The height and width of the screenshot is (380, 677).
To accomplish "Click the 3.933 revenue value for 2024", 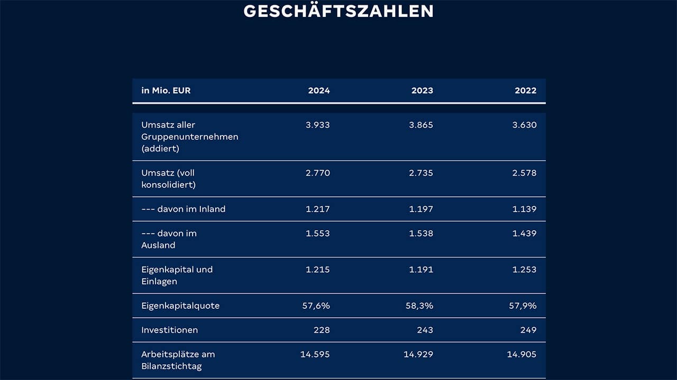I will tap(317, 125).
